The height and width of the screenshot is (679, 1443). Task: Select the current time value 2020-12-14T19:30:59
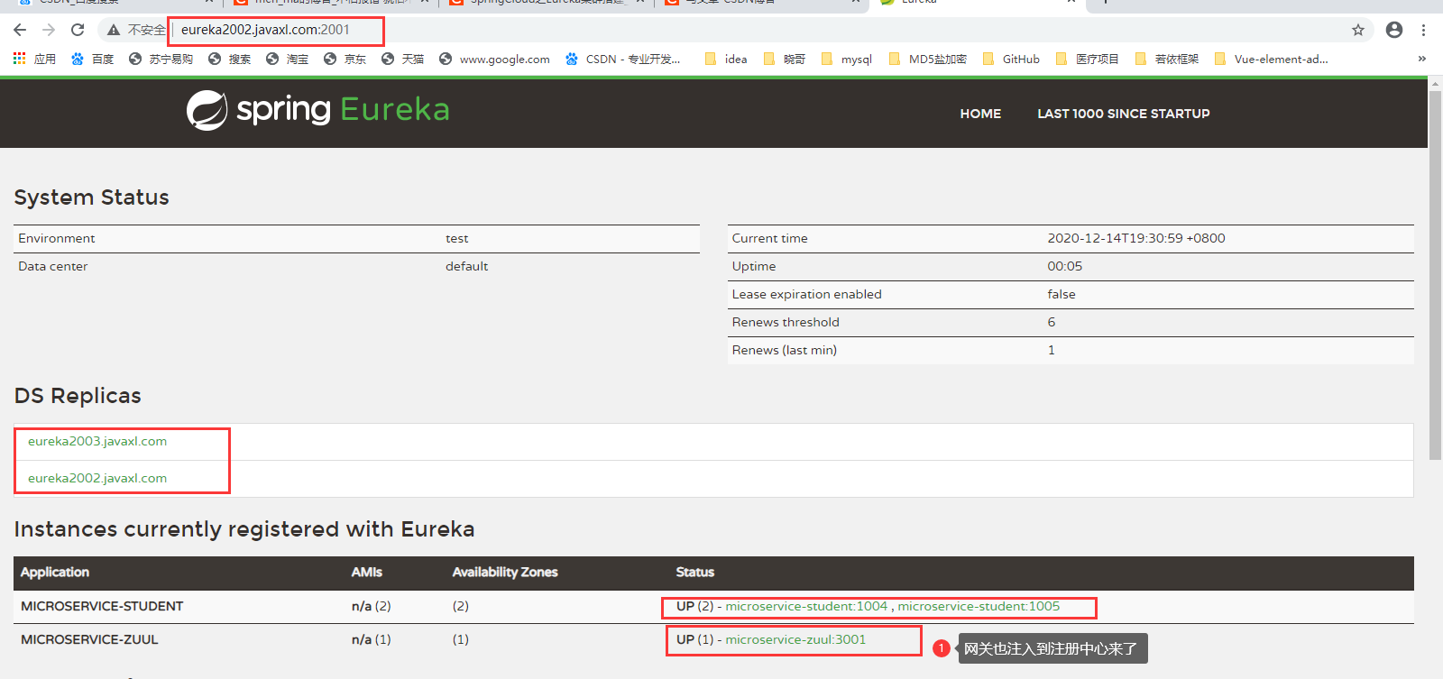click(1136, 238)
